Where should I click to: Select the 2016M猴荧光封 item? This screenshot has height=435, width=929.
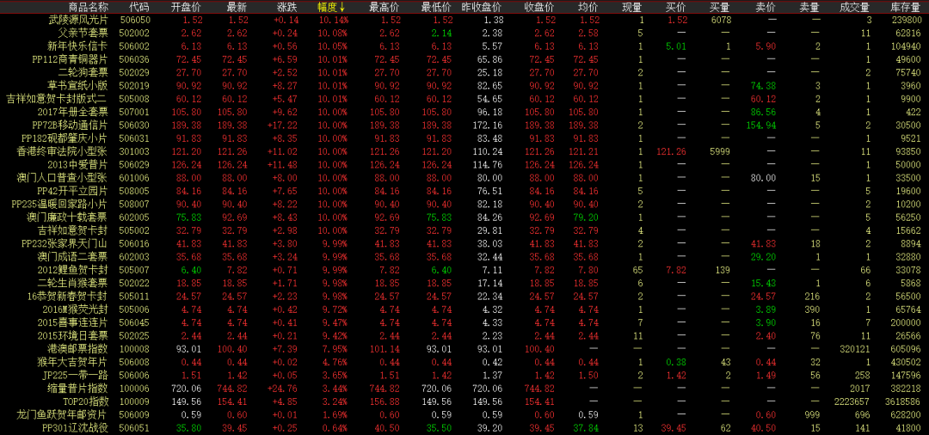coord(76,309)
